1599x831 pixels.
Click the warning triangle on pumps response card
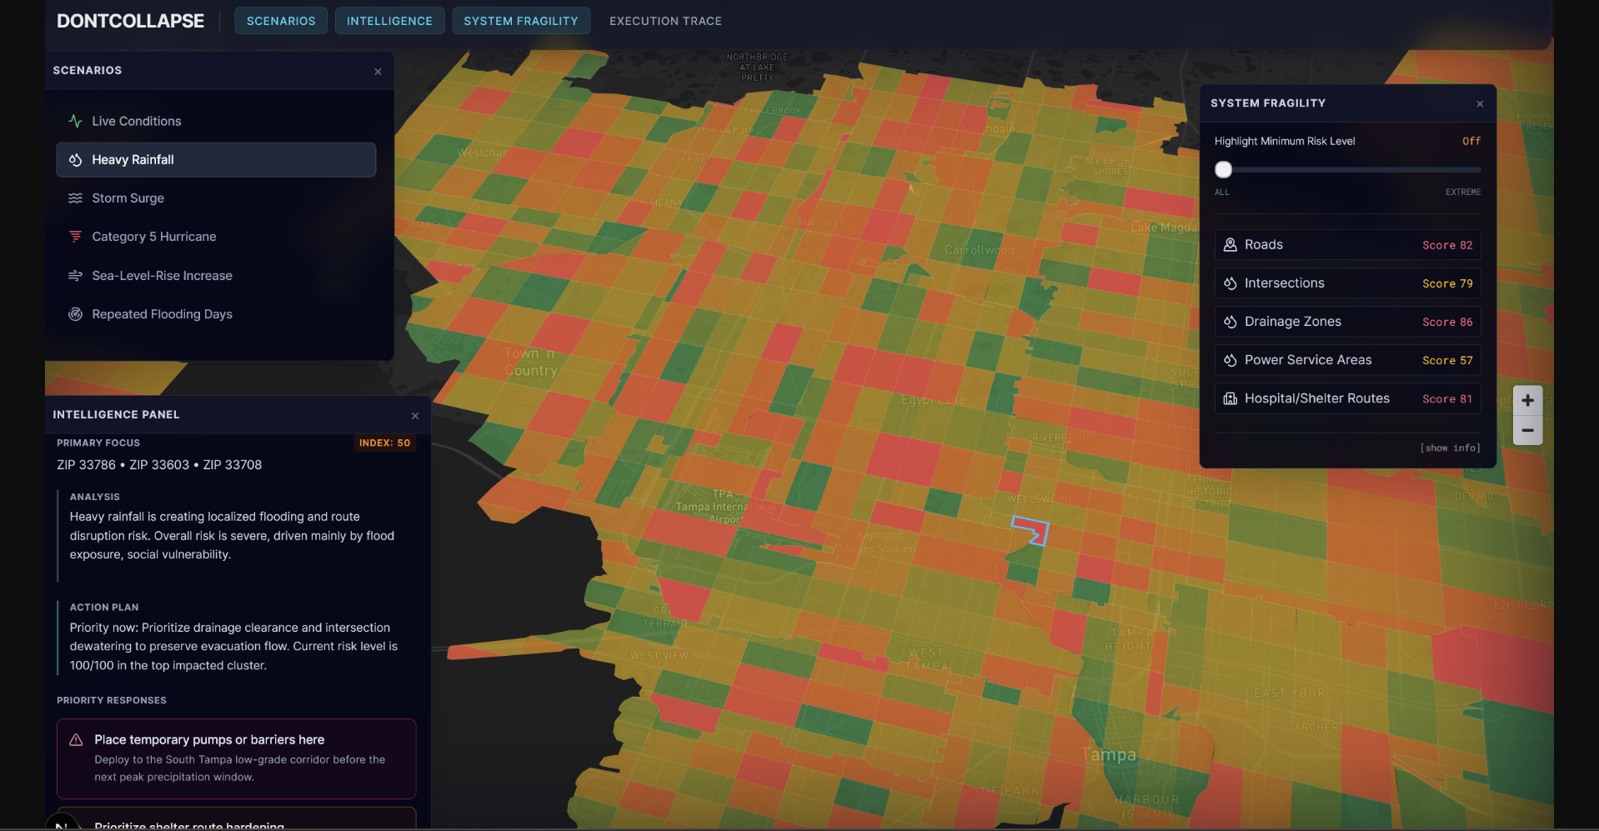[x=76, y=740]
